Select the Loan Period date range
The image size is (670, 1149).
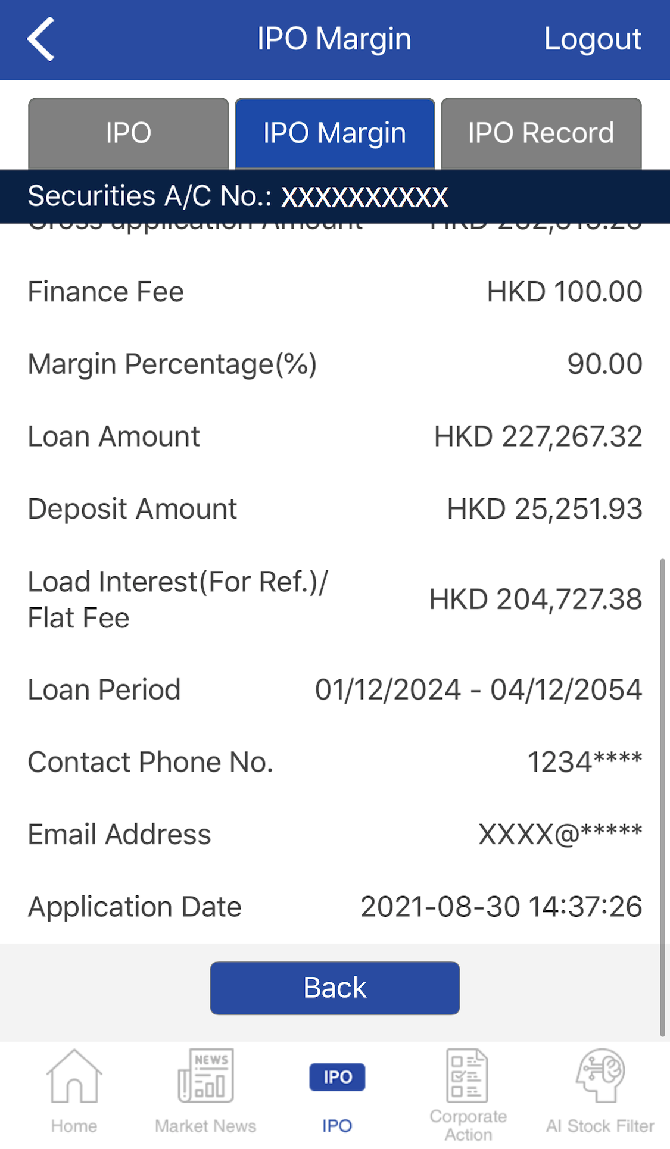point(478,690)
